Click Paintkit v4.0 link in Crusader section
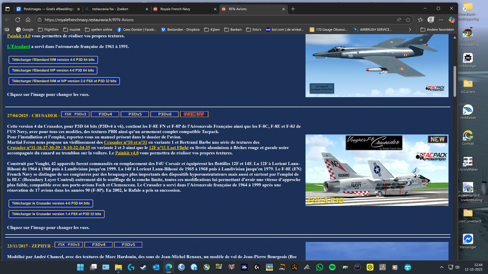This screenshot has height=274, width=488. pos(127,153)
